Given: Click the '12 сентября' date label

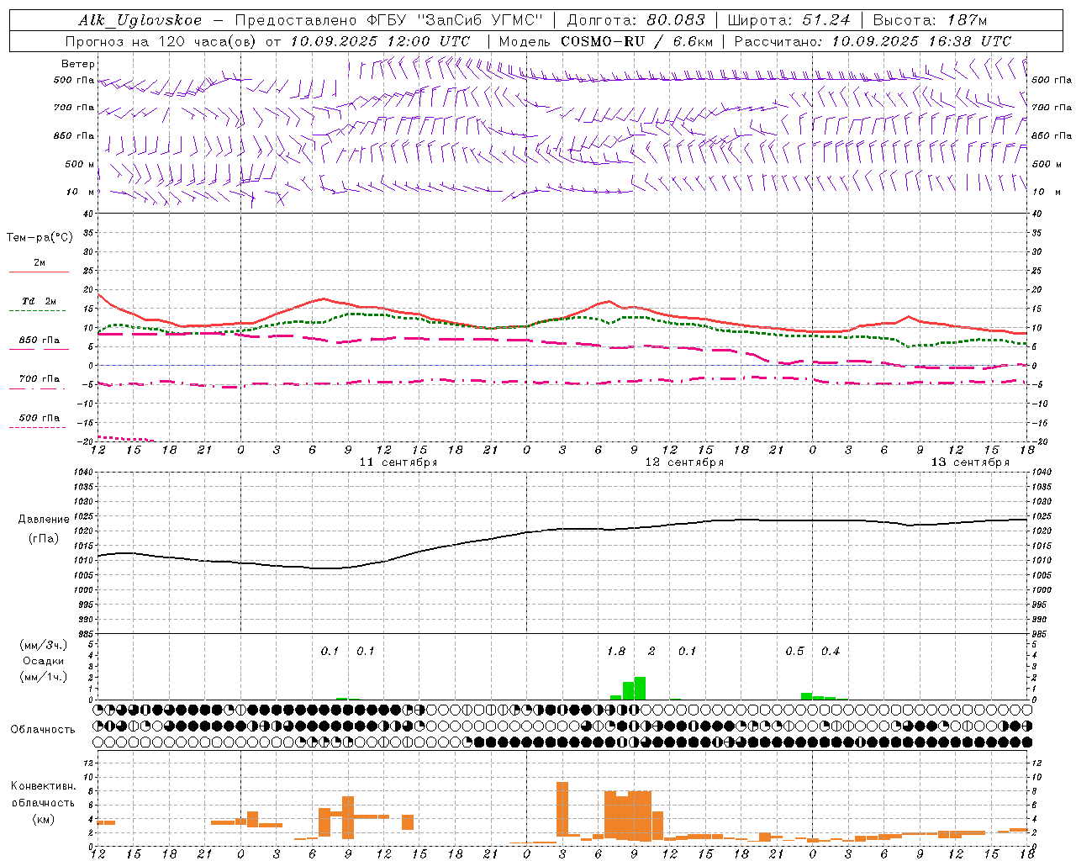Looking at the screenshot, I should click(683, 462).
